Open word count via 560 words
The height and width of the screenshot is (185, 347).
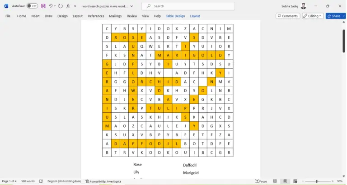[x=28, y=181]
